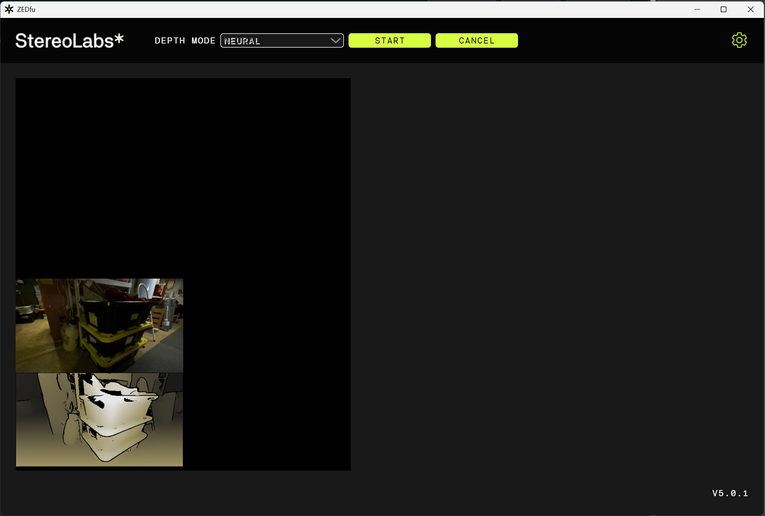Close the ZEDfu window

click(750, 9)
